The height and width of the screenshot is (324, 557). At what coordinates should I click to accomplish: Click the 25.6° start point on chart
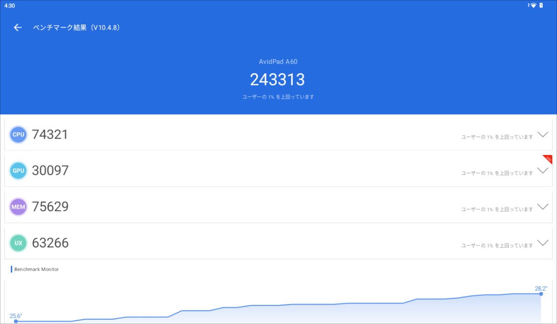(x=16, y=321)
